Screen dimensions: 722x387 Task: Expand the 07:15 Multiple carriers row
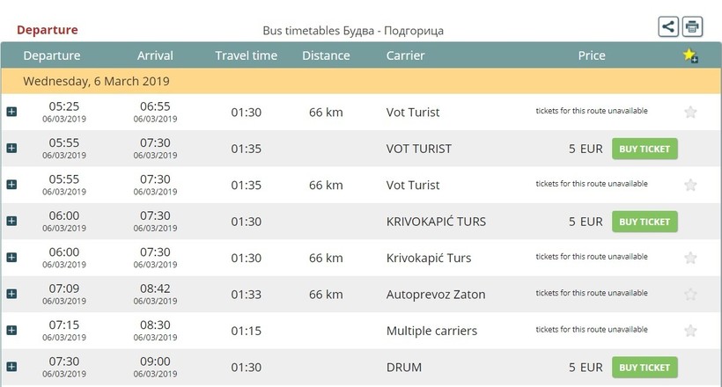pos(11,331)
